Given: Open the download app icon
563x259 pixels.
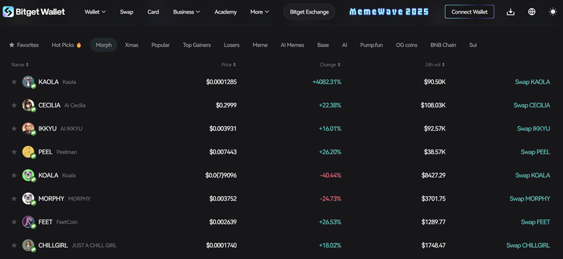Looking at the screenshot, I should 511,12.
